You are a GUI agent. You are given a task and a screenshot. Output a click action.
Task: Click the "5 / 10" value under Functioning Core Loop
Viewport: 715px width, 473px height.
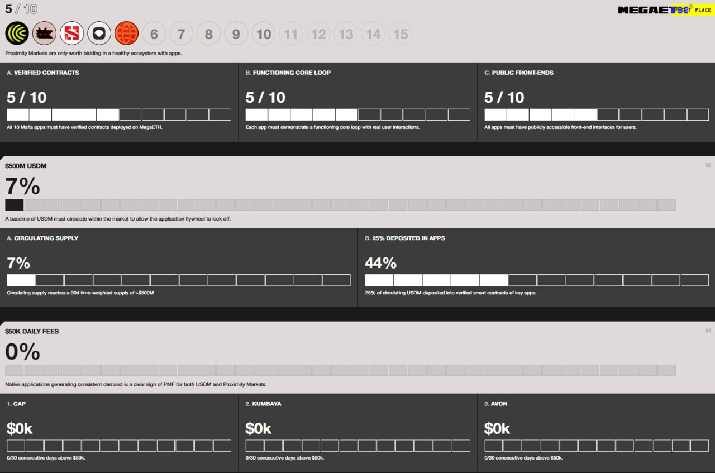(x=265, y=97)
